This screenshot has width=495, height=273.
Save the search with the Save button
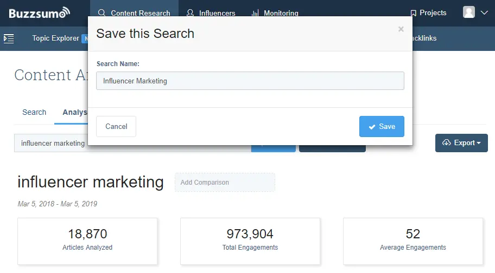click(x=382, y=126)
